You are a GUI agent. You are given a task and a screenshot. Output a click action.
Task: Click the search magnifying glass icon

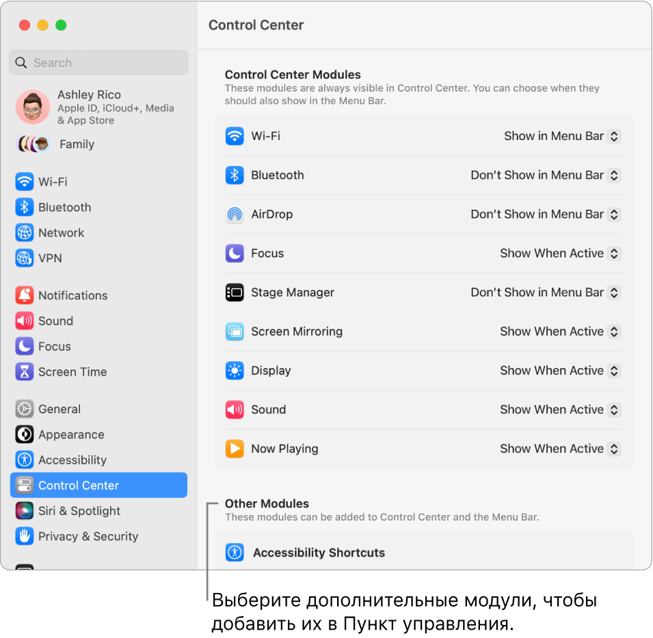click(x=21, y=63)
